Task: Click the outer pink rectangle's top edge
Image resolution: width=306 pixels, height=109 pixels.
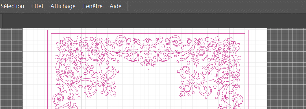Action: (x=148, y=30)
